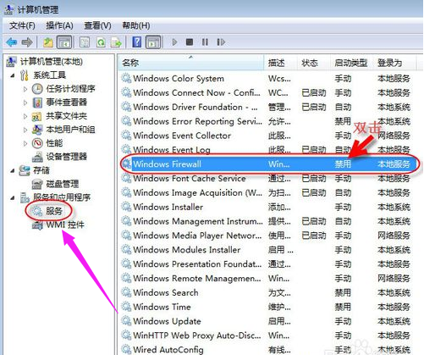Click the Properties toolbar icon
This screenshot has width=424, height=355.
coord(85,42)
